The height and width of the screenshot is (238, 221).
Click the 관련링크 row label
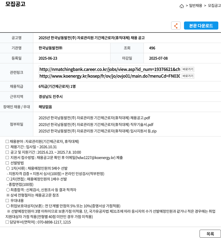(17, 73)
